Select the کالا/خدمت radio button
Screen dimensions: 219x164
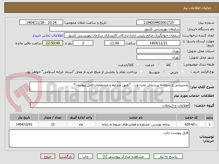pos(138,64)
